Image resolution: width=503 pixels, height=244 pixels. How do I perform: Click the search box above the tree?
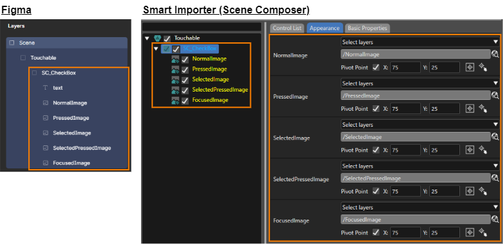coord(201,27)
